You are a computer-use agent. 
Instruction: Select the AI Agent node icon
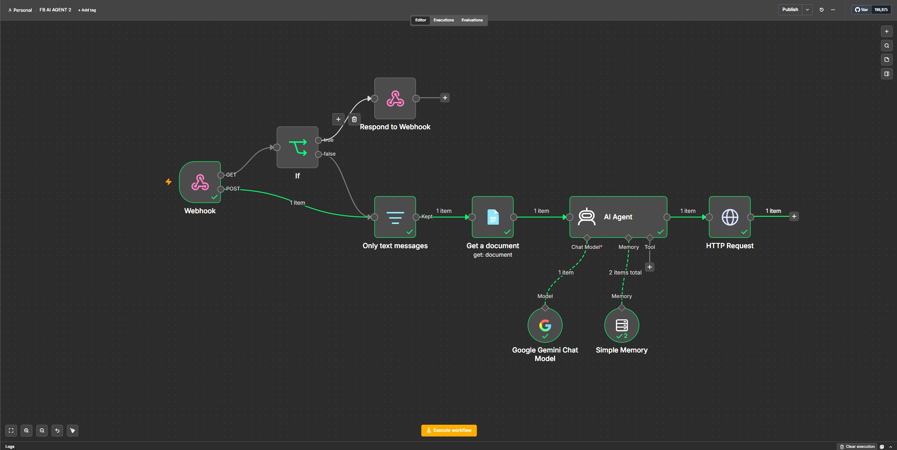[x=586, y=217]
